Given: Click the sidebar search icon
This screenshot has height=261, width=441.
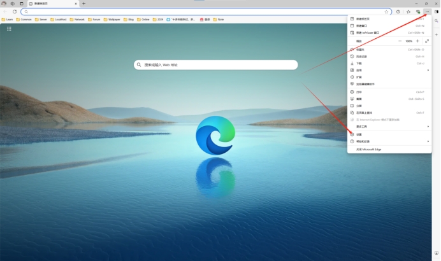Looking at the screenshot, I should pos(437,21).
